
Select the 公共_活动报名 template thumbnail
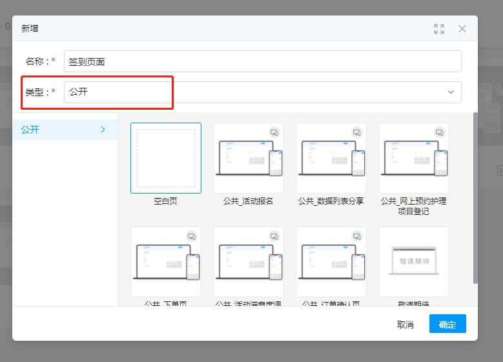pyautogui.click(x=249, y=158)
